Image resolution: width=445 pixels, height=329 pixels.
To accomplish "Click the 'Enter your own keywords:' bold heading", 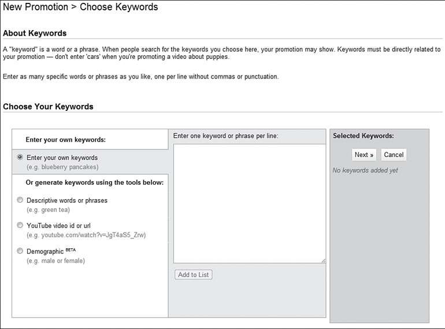I will click(x=65, y=140).
